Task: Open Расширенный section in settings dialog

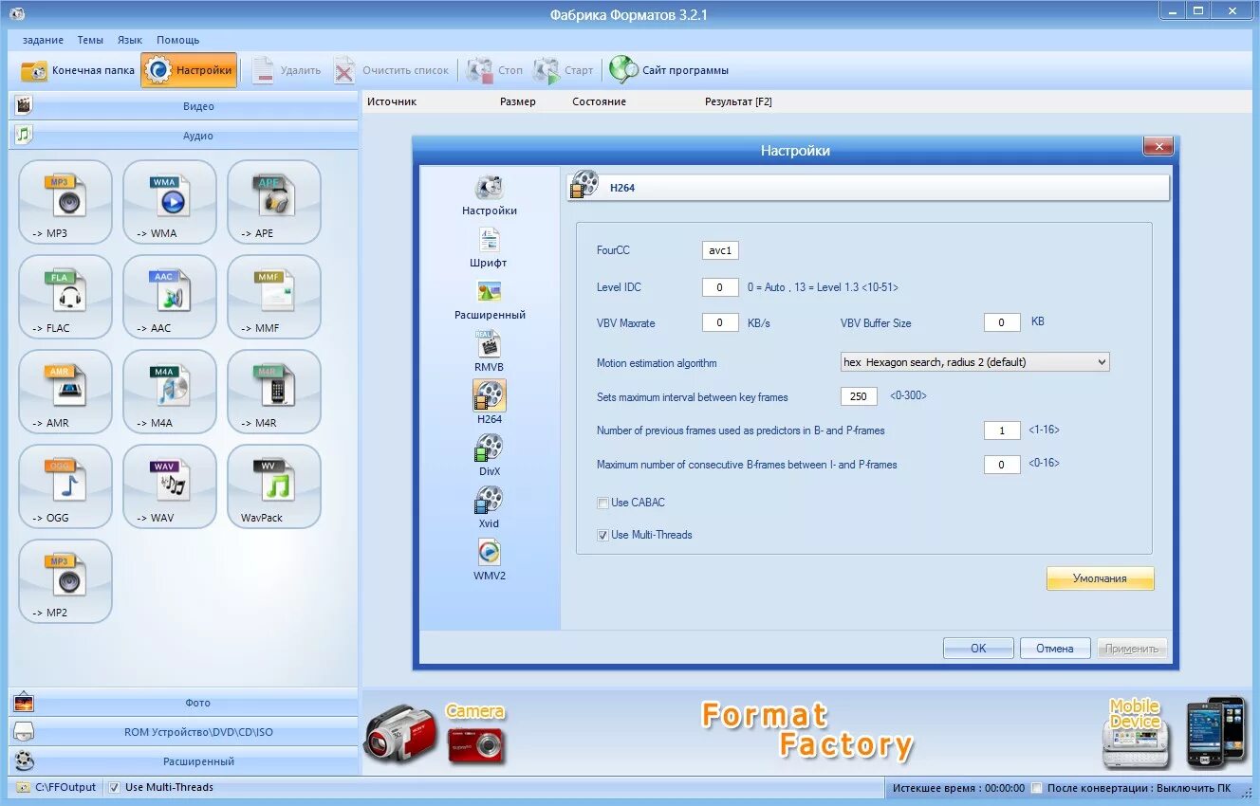Action: [490, 300]
